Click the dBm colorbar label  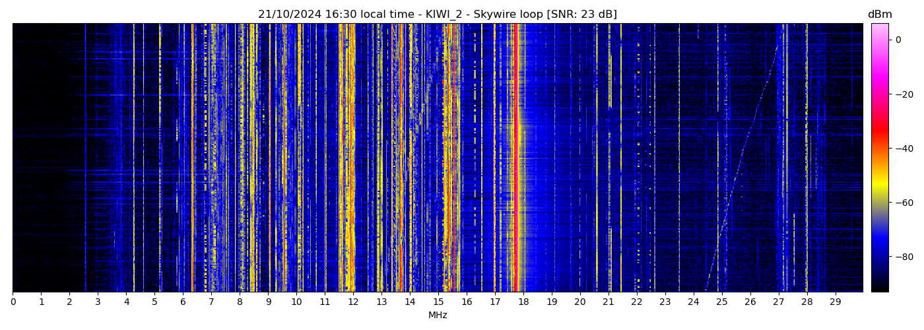(879, 15)
